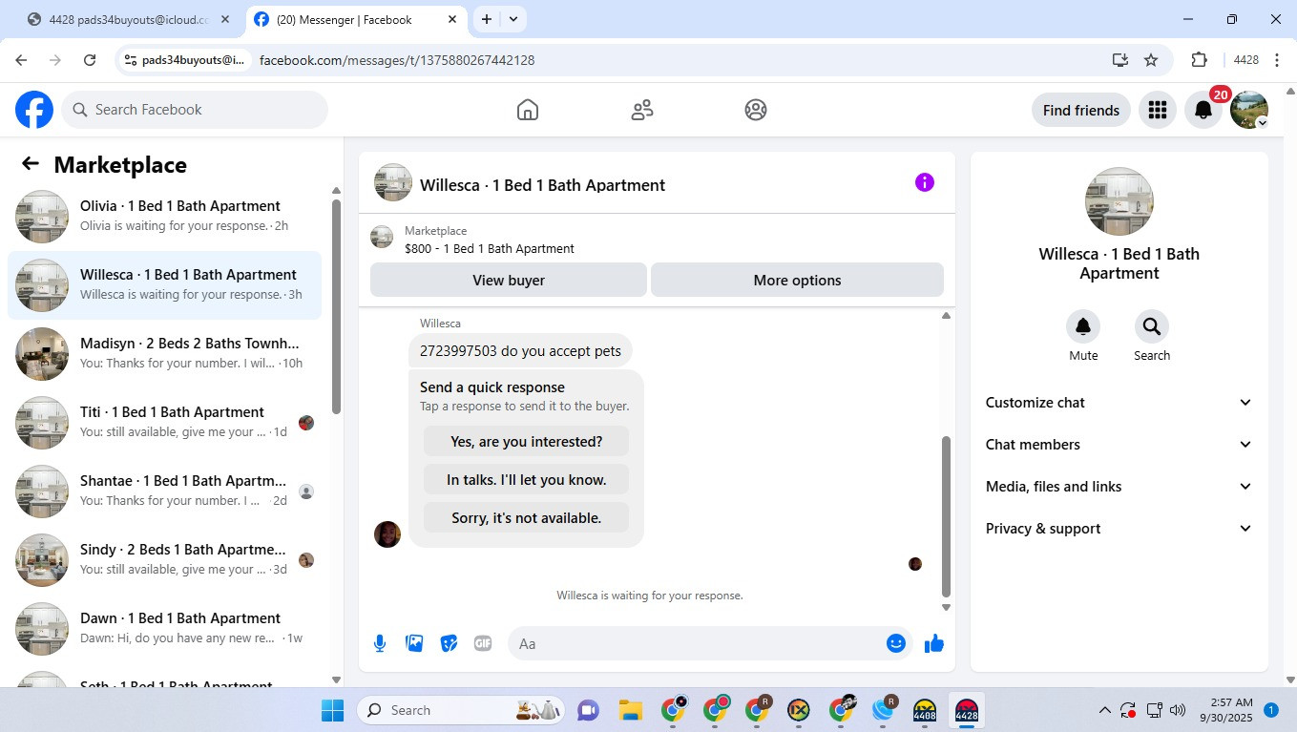This screenshot has width=1297, height=732.
Task: Open the Chrome three-dot menu
Action: (1277, 60)
